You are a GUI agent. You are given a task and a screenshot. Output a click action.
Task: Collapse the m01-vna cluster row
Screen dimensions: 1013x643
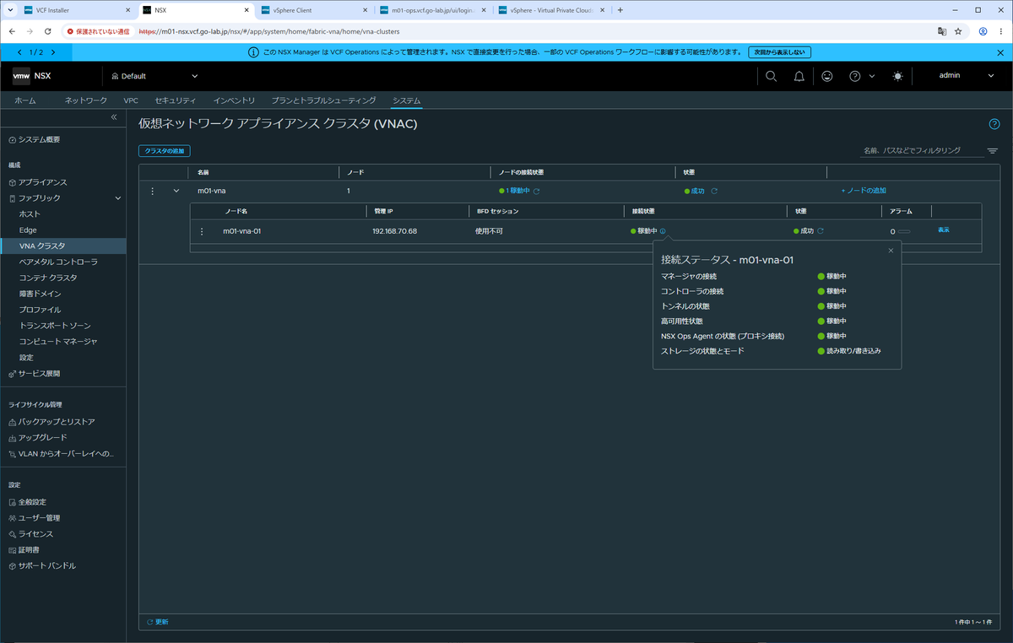176,191
